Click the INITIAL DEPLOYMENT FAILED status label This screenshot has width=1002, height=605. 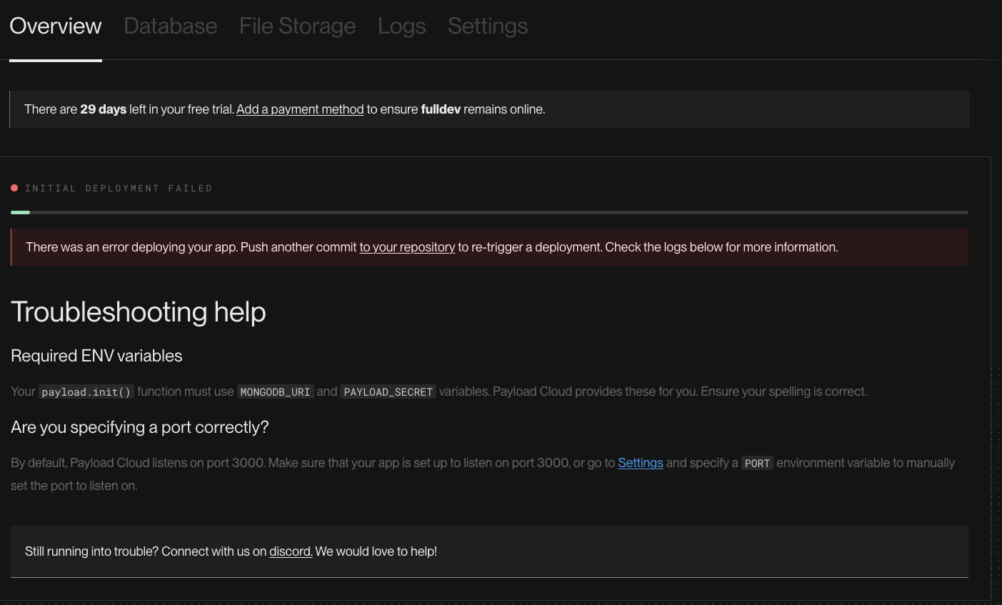(x=119, y=188)
